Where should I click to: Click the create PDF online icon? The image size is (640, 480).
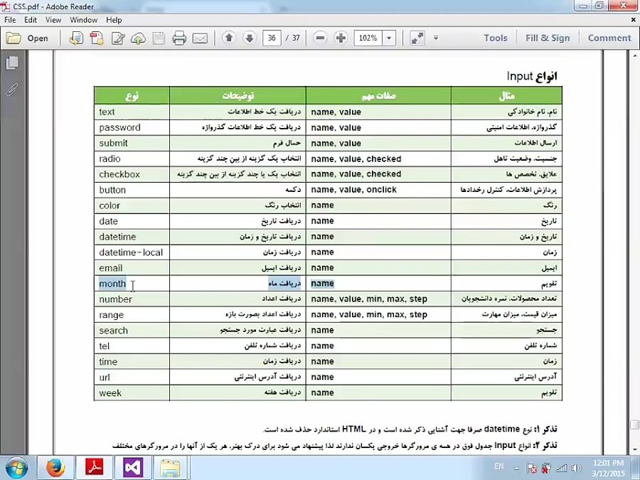coord(76,38)
